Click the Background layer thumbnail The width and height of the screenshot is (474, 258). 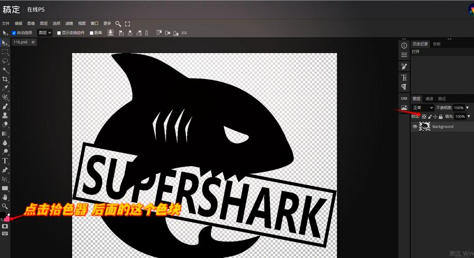pyautogui.click(x=424, y=126)
